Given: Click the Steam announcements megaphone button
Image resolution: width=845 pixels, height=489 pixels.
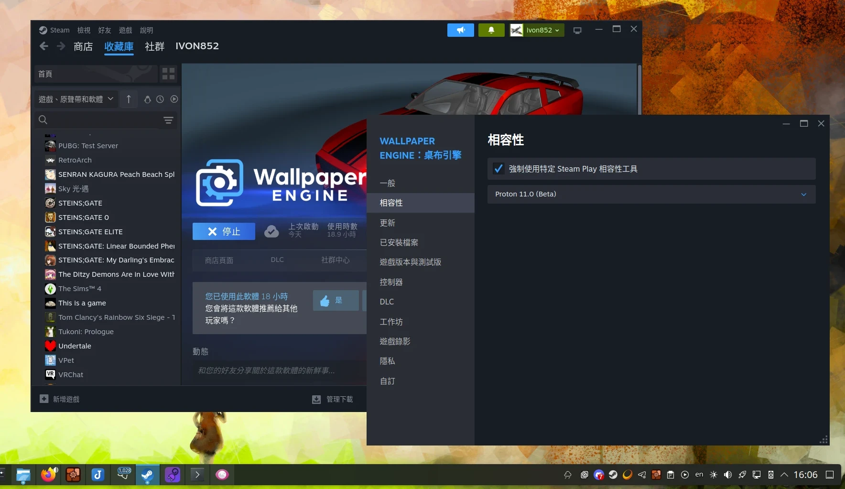Looking at the screenshot, I should pos(460,30).
